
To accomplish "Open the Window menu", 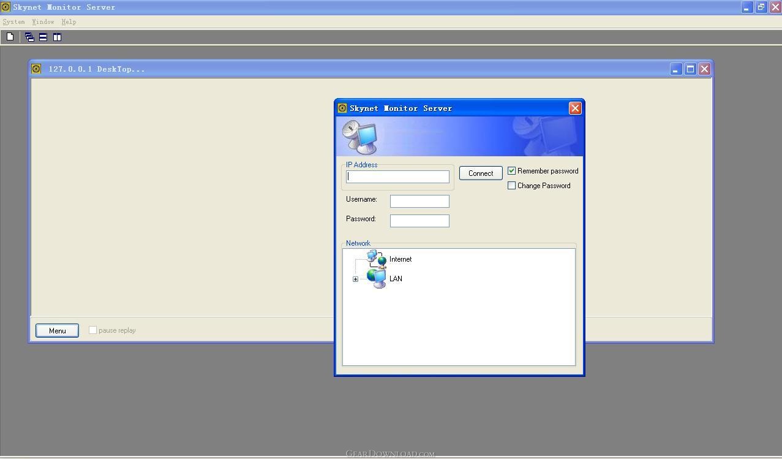I will (x=43, y=21).
